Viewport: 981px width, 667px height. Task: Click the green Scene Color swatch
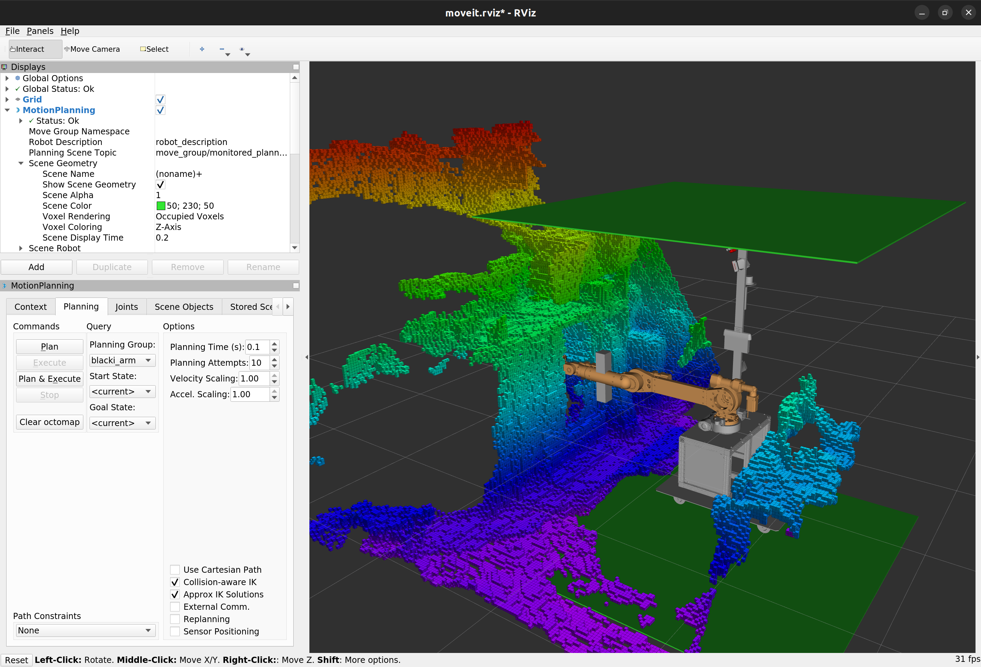tap(161, 206)
